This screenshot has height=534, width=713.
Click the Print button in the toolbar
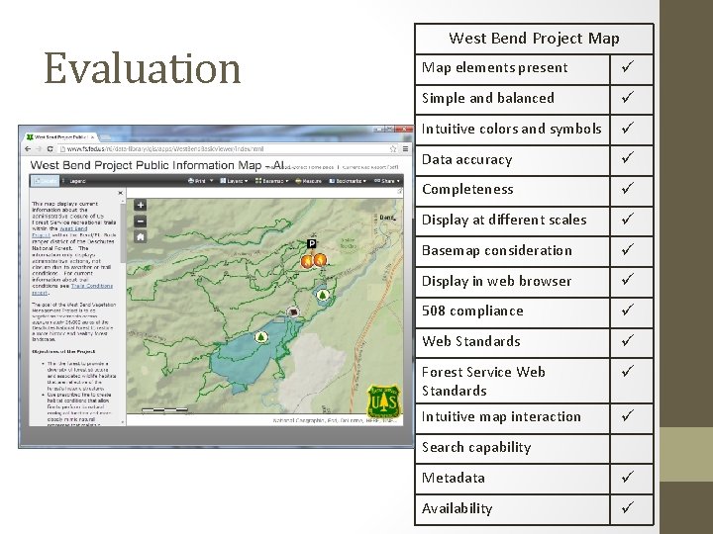pos(196,181)
